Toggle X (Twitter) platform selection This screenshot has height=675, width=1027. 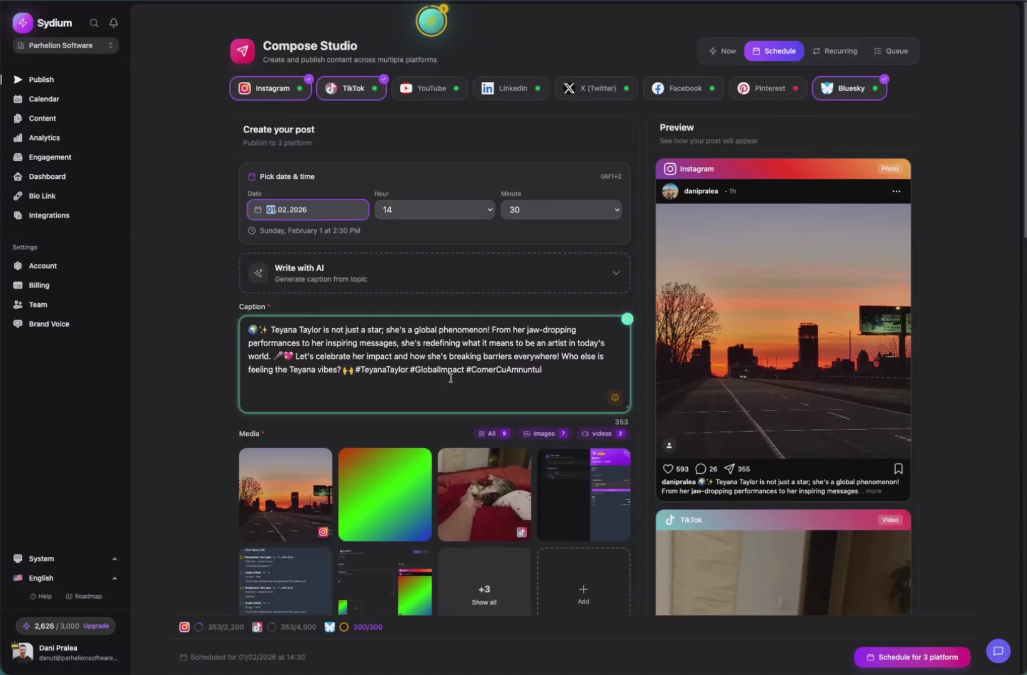tap(596, 88)
